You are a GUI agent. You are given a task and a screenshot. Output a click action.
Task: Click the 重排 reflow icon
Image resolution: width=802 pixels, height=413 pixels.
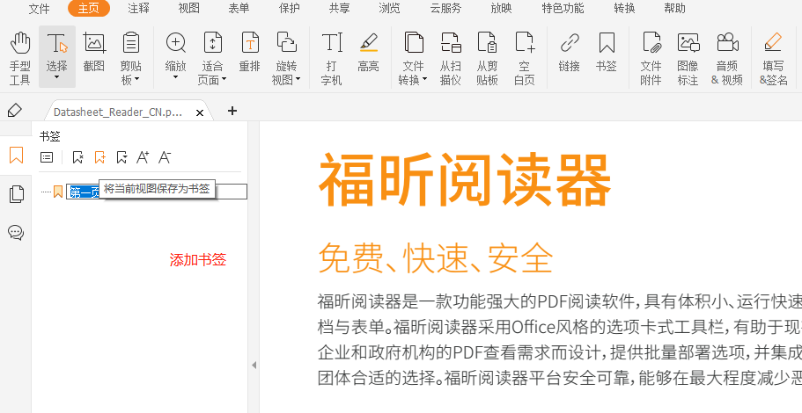tap(250, 43)
